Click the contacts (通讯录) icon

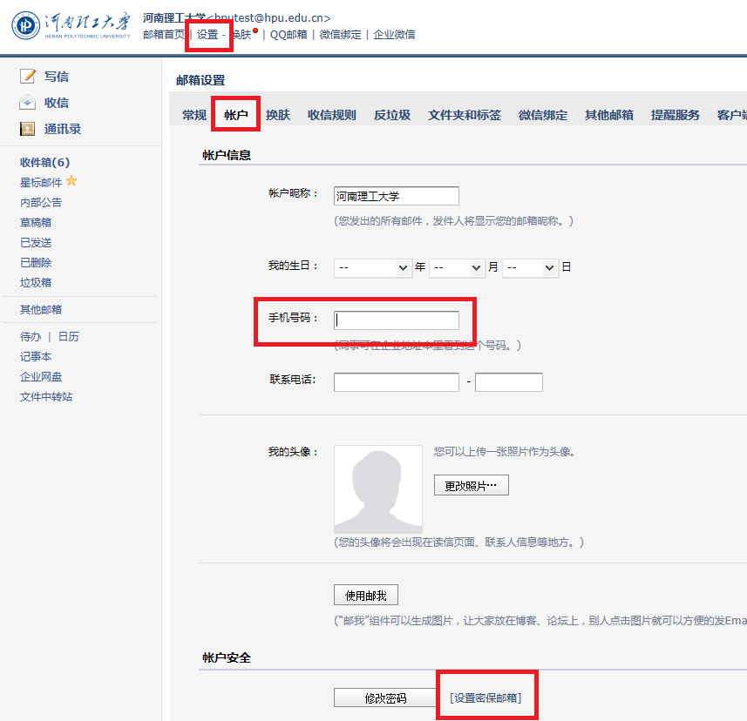coord(28,129)
